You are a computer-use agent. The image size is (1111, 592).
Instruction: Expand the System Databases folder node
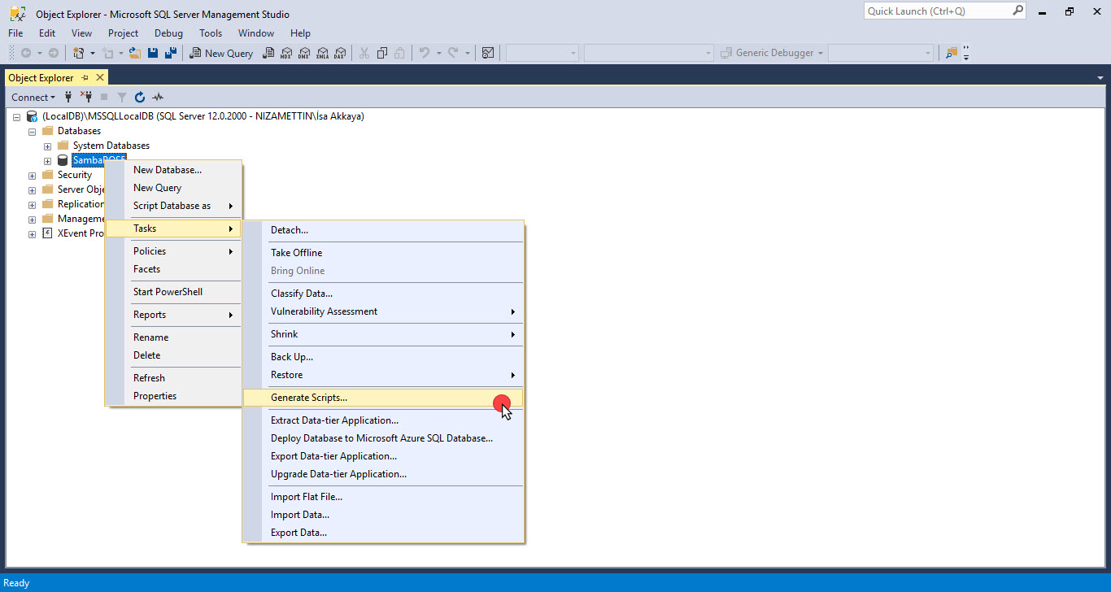click(47, 146)
